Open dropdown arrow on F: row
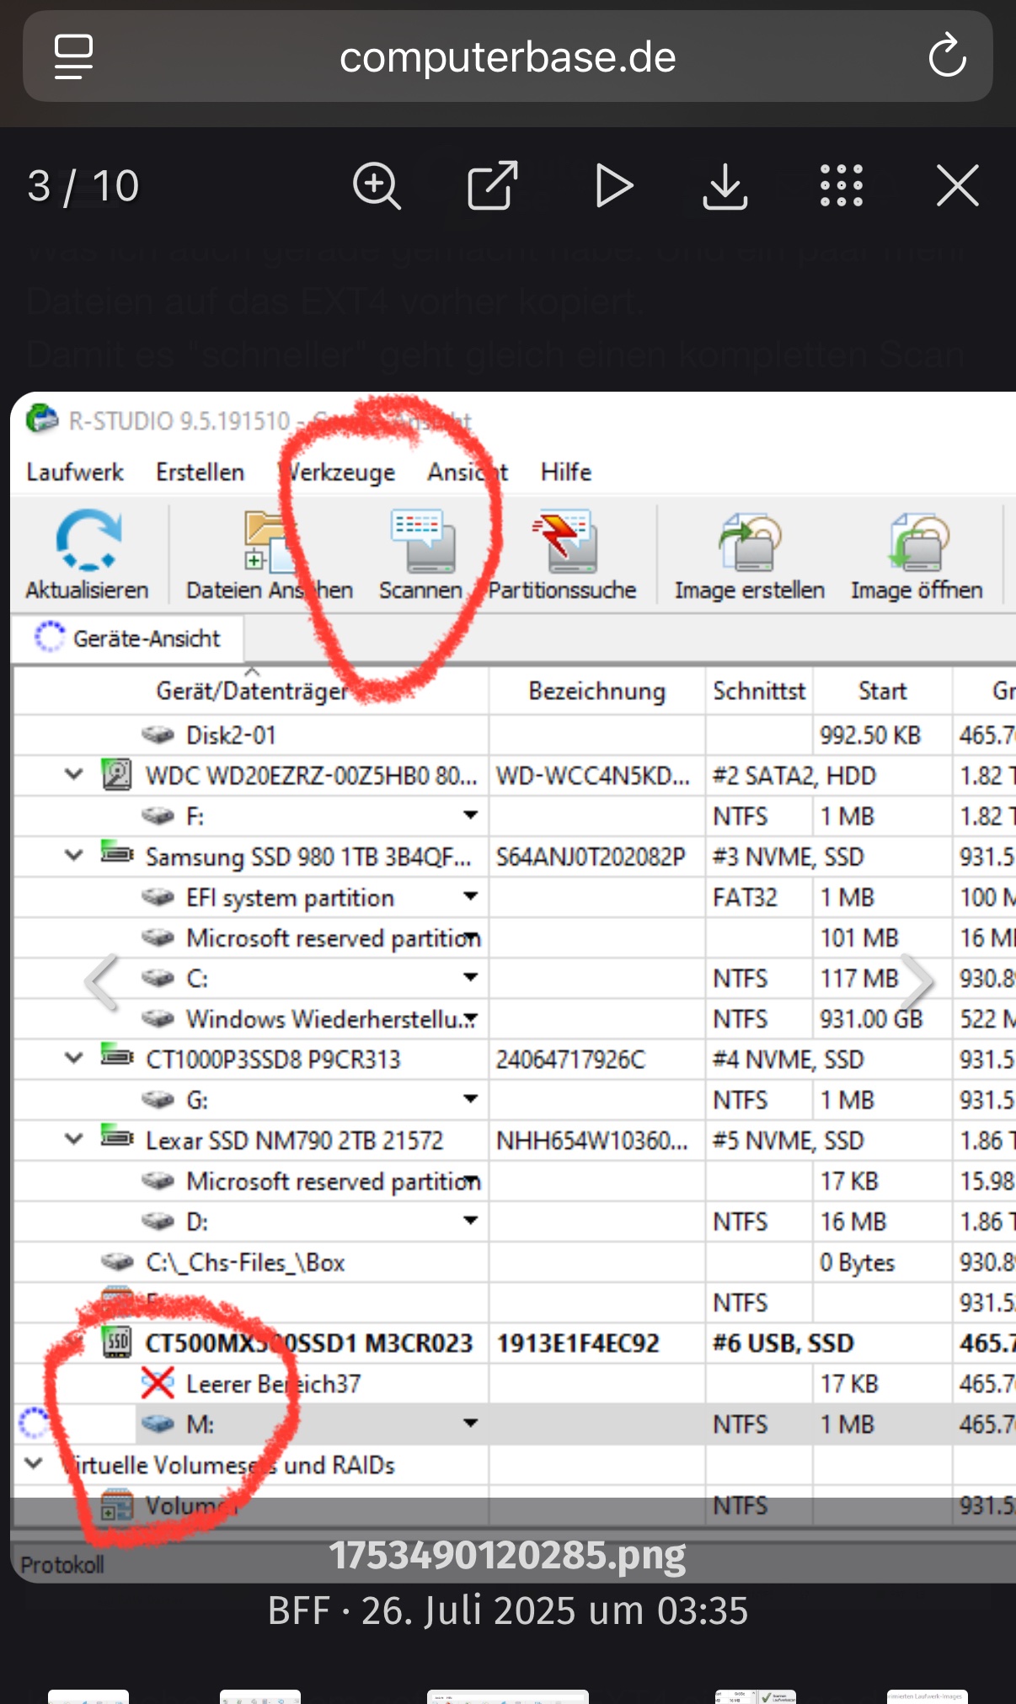 click(471, 815)
